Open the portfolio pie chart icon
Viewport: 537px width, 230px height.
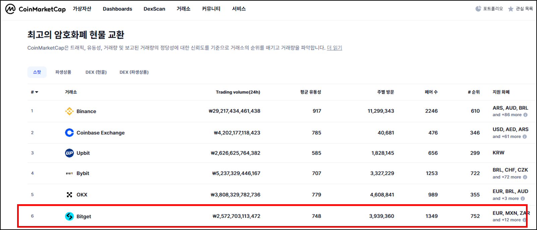tap(478, 9)
